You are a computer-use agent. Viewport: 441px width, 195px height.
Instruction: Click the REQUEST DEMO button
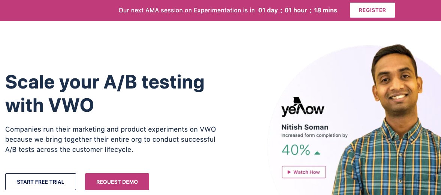click(117, 182)
